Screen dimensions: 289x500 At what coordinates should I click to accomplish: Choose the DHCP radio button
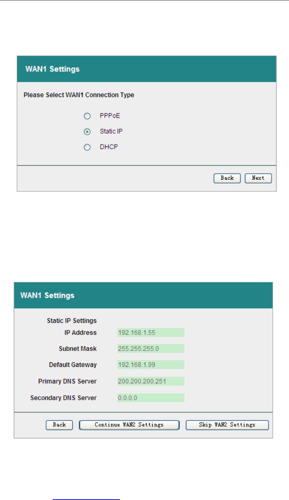(87, 147)
